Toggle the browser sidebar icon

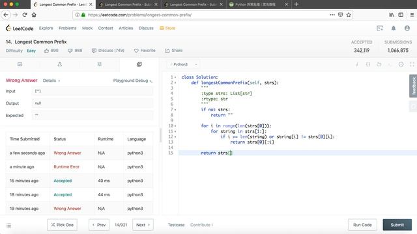(401, 15)
